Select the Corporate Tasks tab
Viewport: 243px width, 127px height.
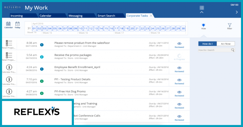pos(137,15)
